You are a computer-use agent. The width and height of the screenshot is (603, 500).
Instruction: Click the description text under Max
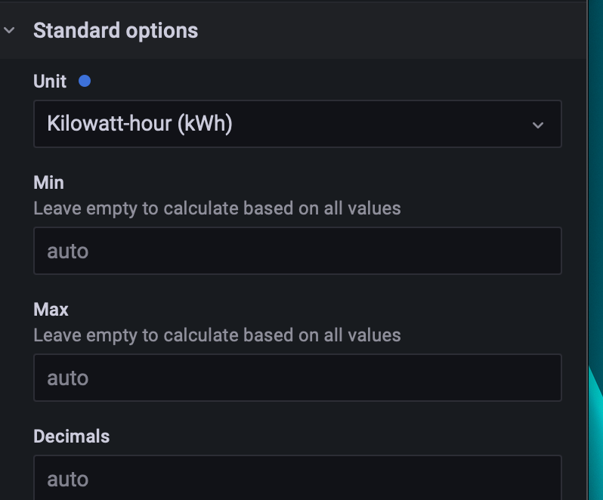217,335
